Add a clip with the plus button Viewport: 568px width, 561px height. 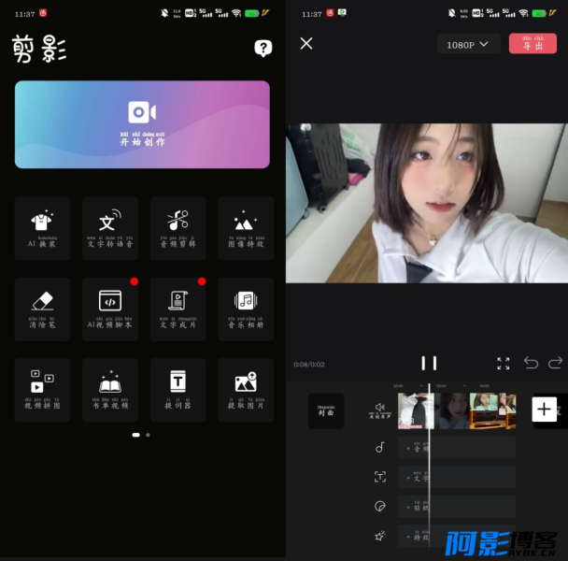[545, 410]
